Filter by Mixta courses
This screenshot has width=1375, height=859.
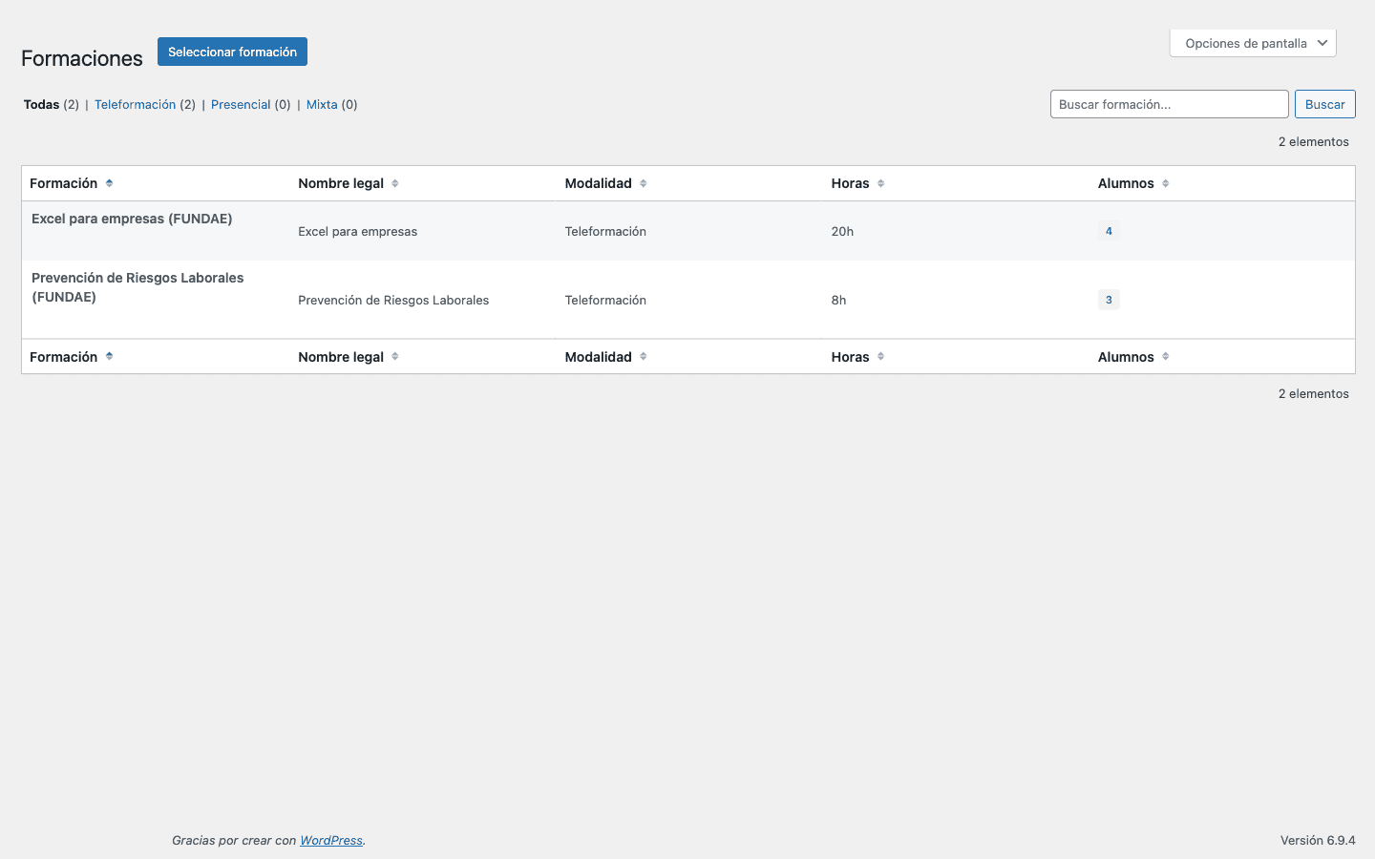click(320, 104)
